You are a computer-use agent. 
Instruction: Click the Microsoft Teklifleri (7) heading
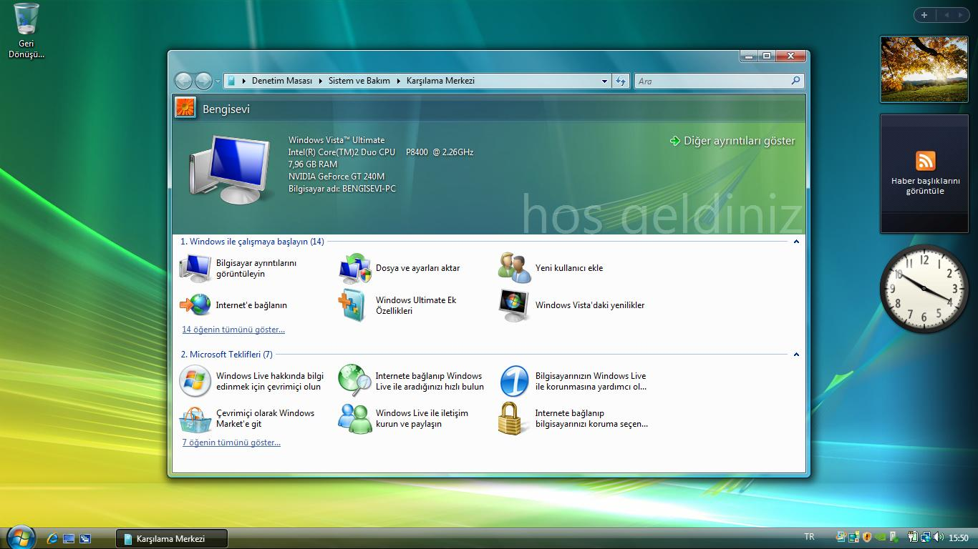click(x=226, y=355)
